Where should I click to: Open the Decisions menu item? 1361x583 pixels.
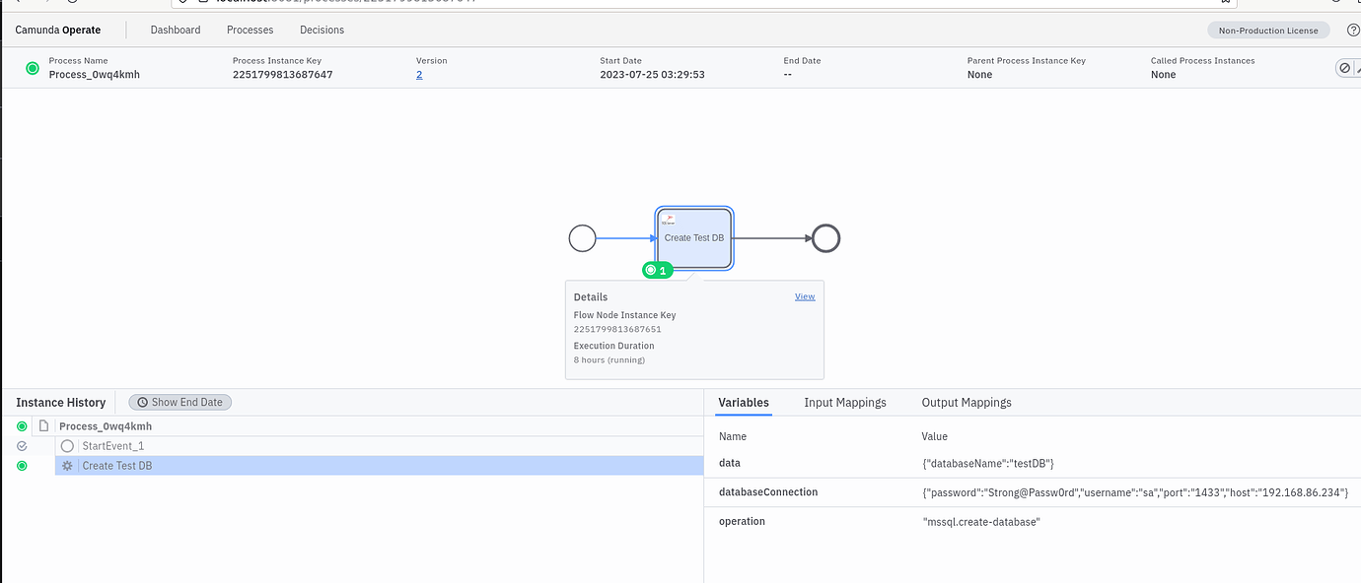click(322, 30)
